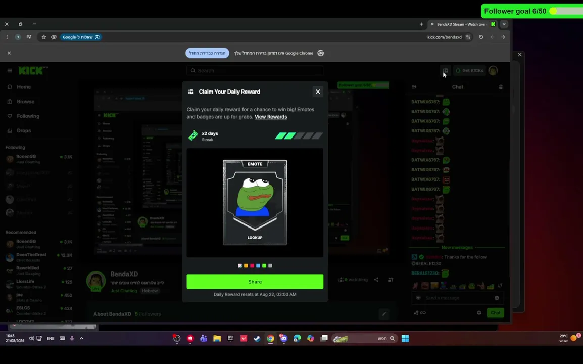
Task: Select the red rarity swatch under the card
Action: [x=252, y=266]
